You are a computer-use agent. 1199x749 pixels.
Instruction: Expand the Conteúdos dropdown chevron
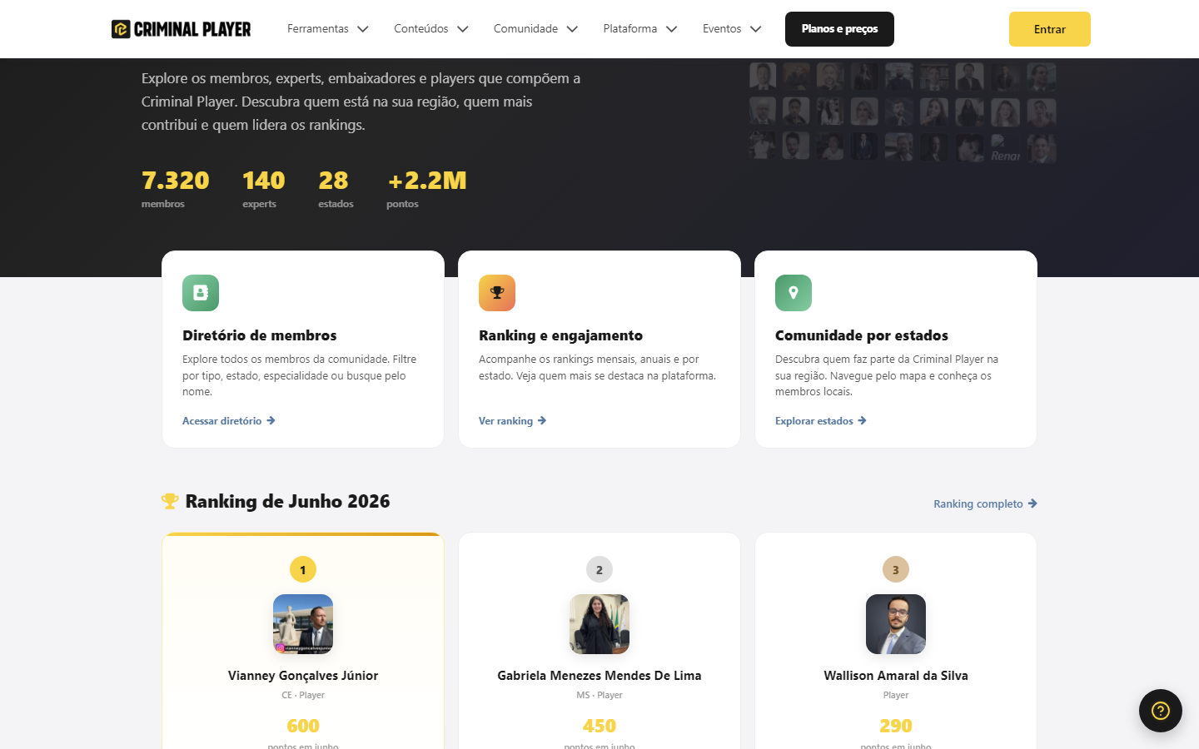(463, 29)
